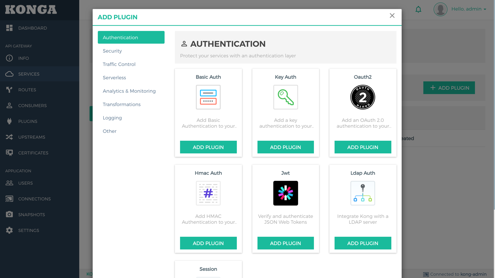The width and height of the screenshot is (495, 278).
Task: Select the Other plugin category
Action: coord(131,131)
